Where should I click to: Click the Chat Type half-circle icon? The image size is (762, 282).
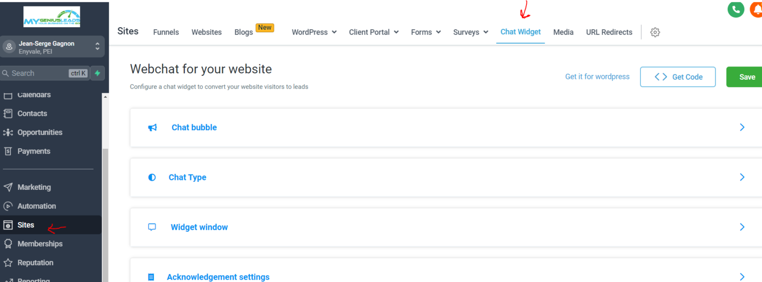[x=152, y=177]
